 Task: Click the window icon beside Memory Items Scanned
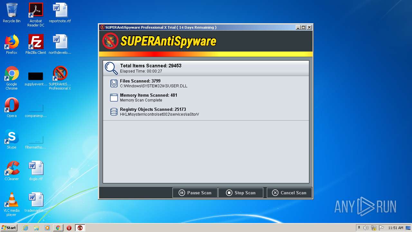point(114,98)
